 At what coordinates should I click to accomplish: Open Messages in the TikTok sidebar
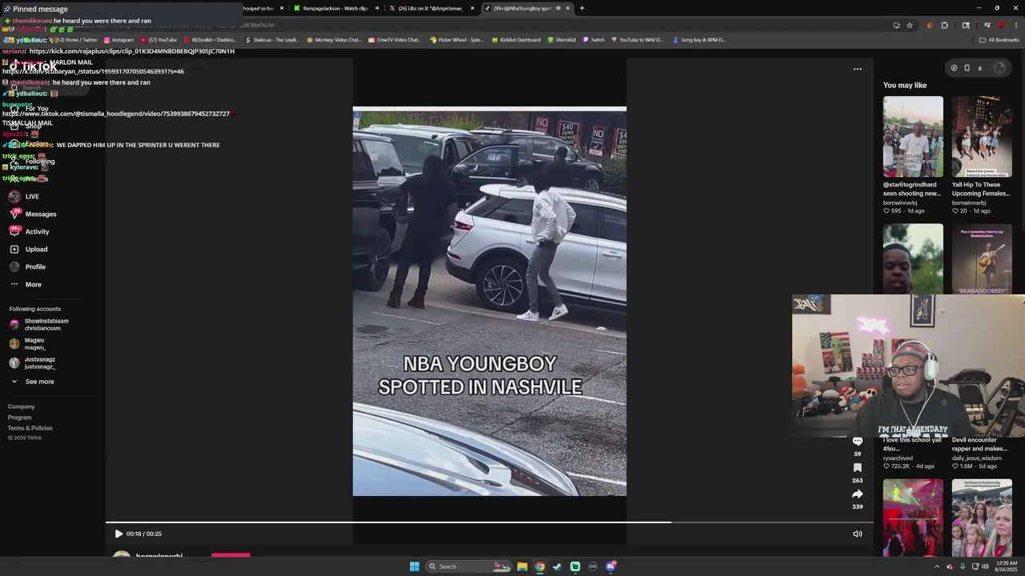click(32, 214)
